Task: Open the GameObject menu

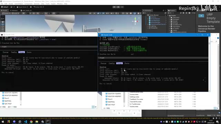Action: [x=19, y=4]
